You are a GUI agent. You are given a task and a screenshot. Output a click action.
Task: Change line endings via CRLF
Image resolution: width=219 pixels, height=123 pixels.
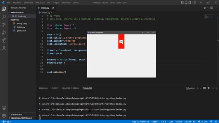point(171,122)
